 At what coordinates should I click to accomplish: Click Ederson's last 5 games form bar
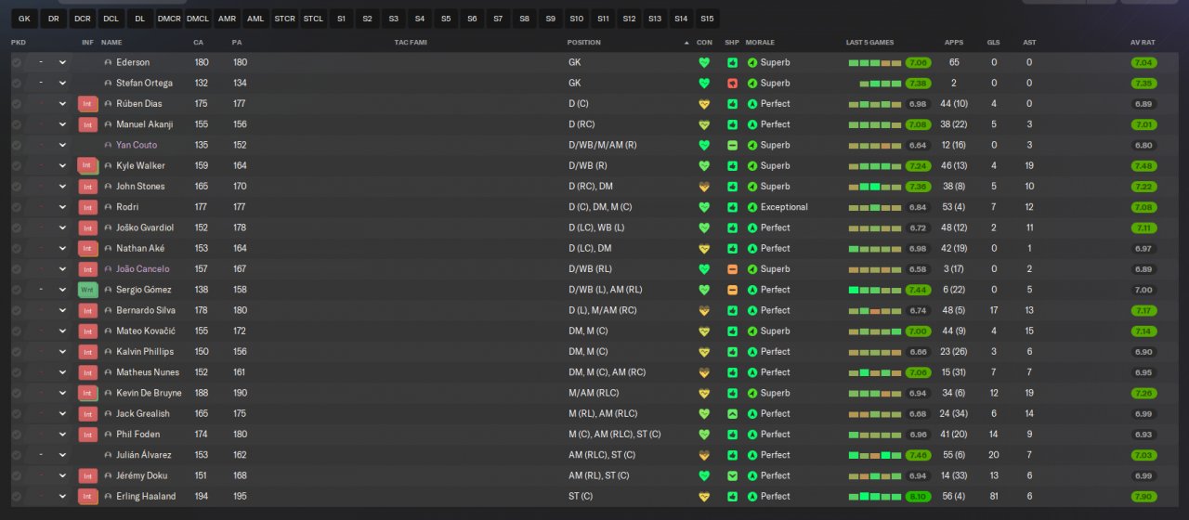click(x=874, y=63)
